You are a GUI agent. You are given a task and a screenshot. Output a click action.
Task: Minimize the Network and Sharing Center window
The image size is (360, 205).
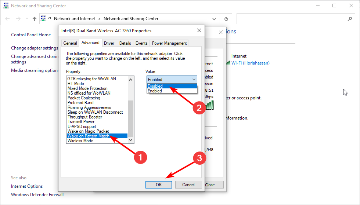pyautogui.click(x=318, y=6)
